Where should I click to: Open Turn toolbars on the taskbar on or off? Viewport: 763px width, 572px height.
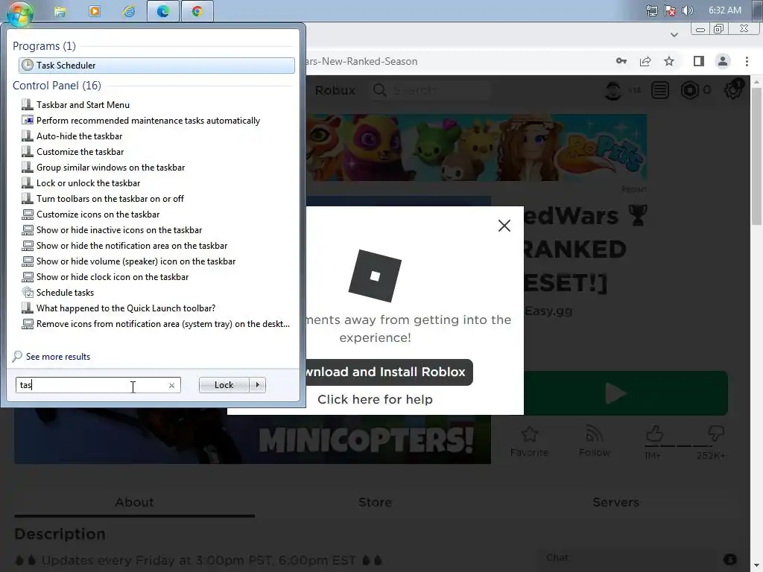pyautogui.click(x=110, y=198)
